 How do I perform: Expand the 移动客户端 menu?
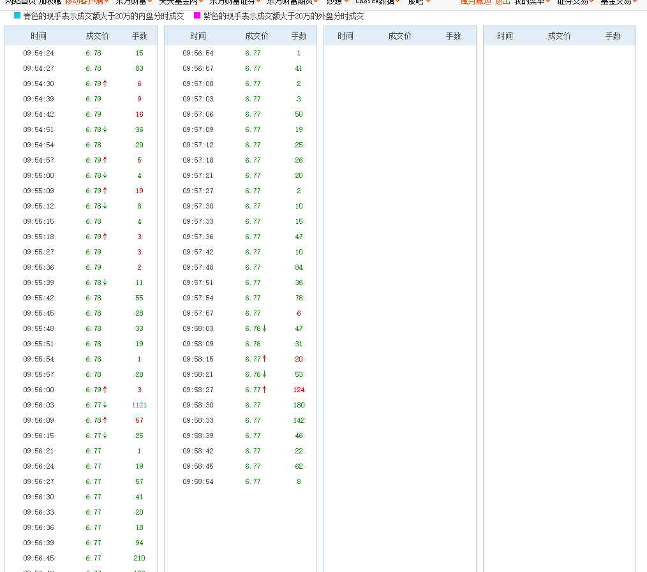[87, 2]
